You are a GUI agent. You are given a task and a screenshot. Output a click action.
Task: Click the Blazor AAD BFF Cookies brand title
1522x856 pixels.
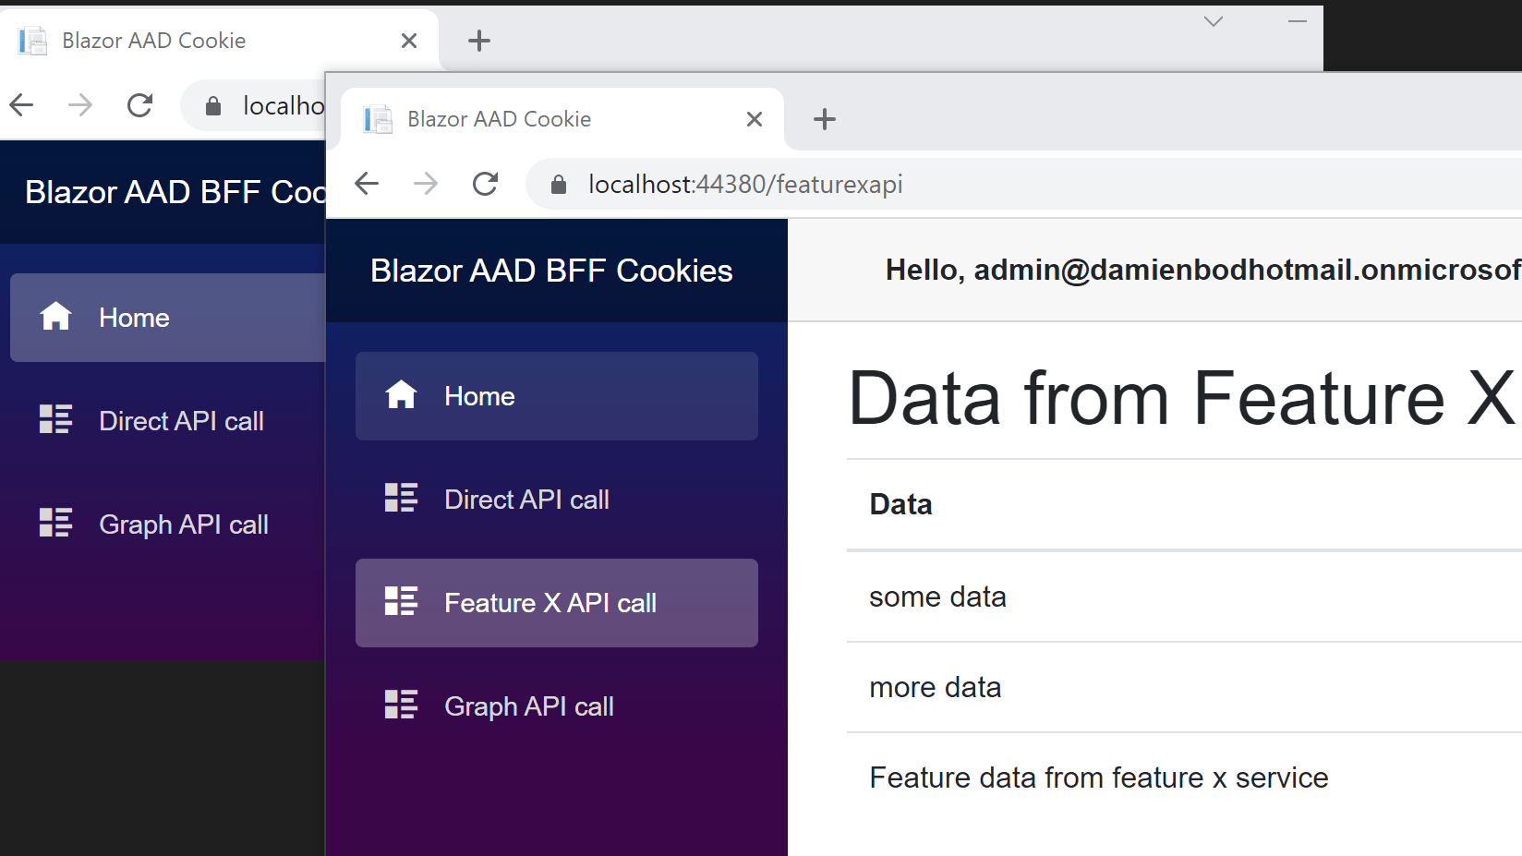coord(551,271)
